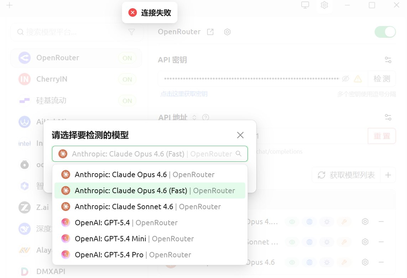Open the model selection combo box

click(150, 154)
